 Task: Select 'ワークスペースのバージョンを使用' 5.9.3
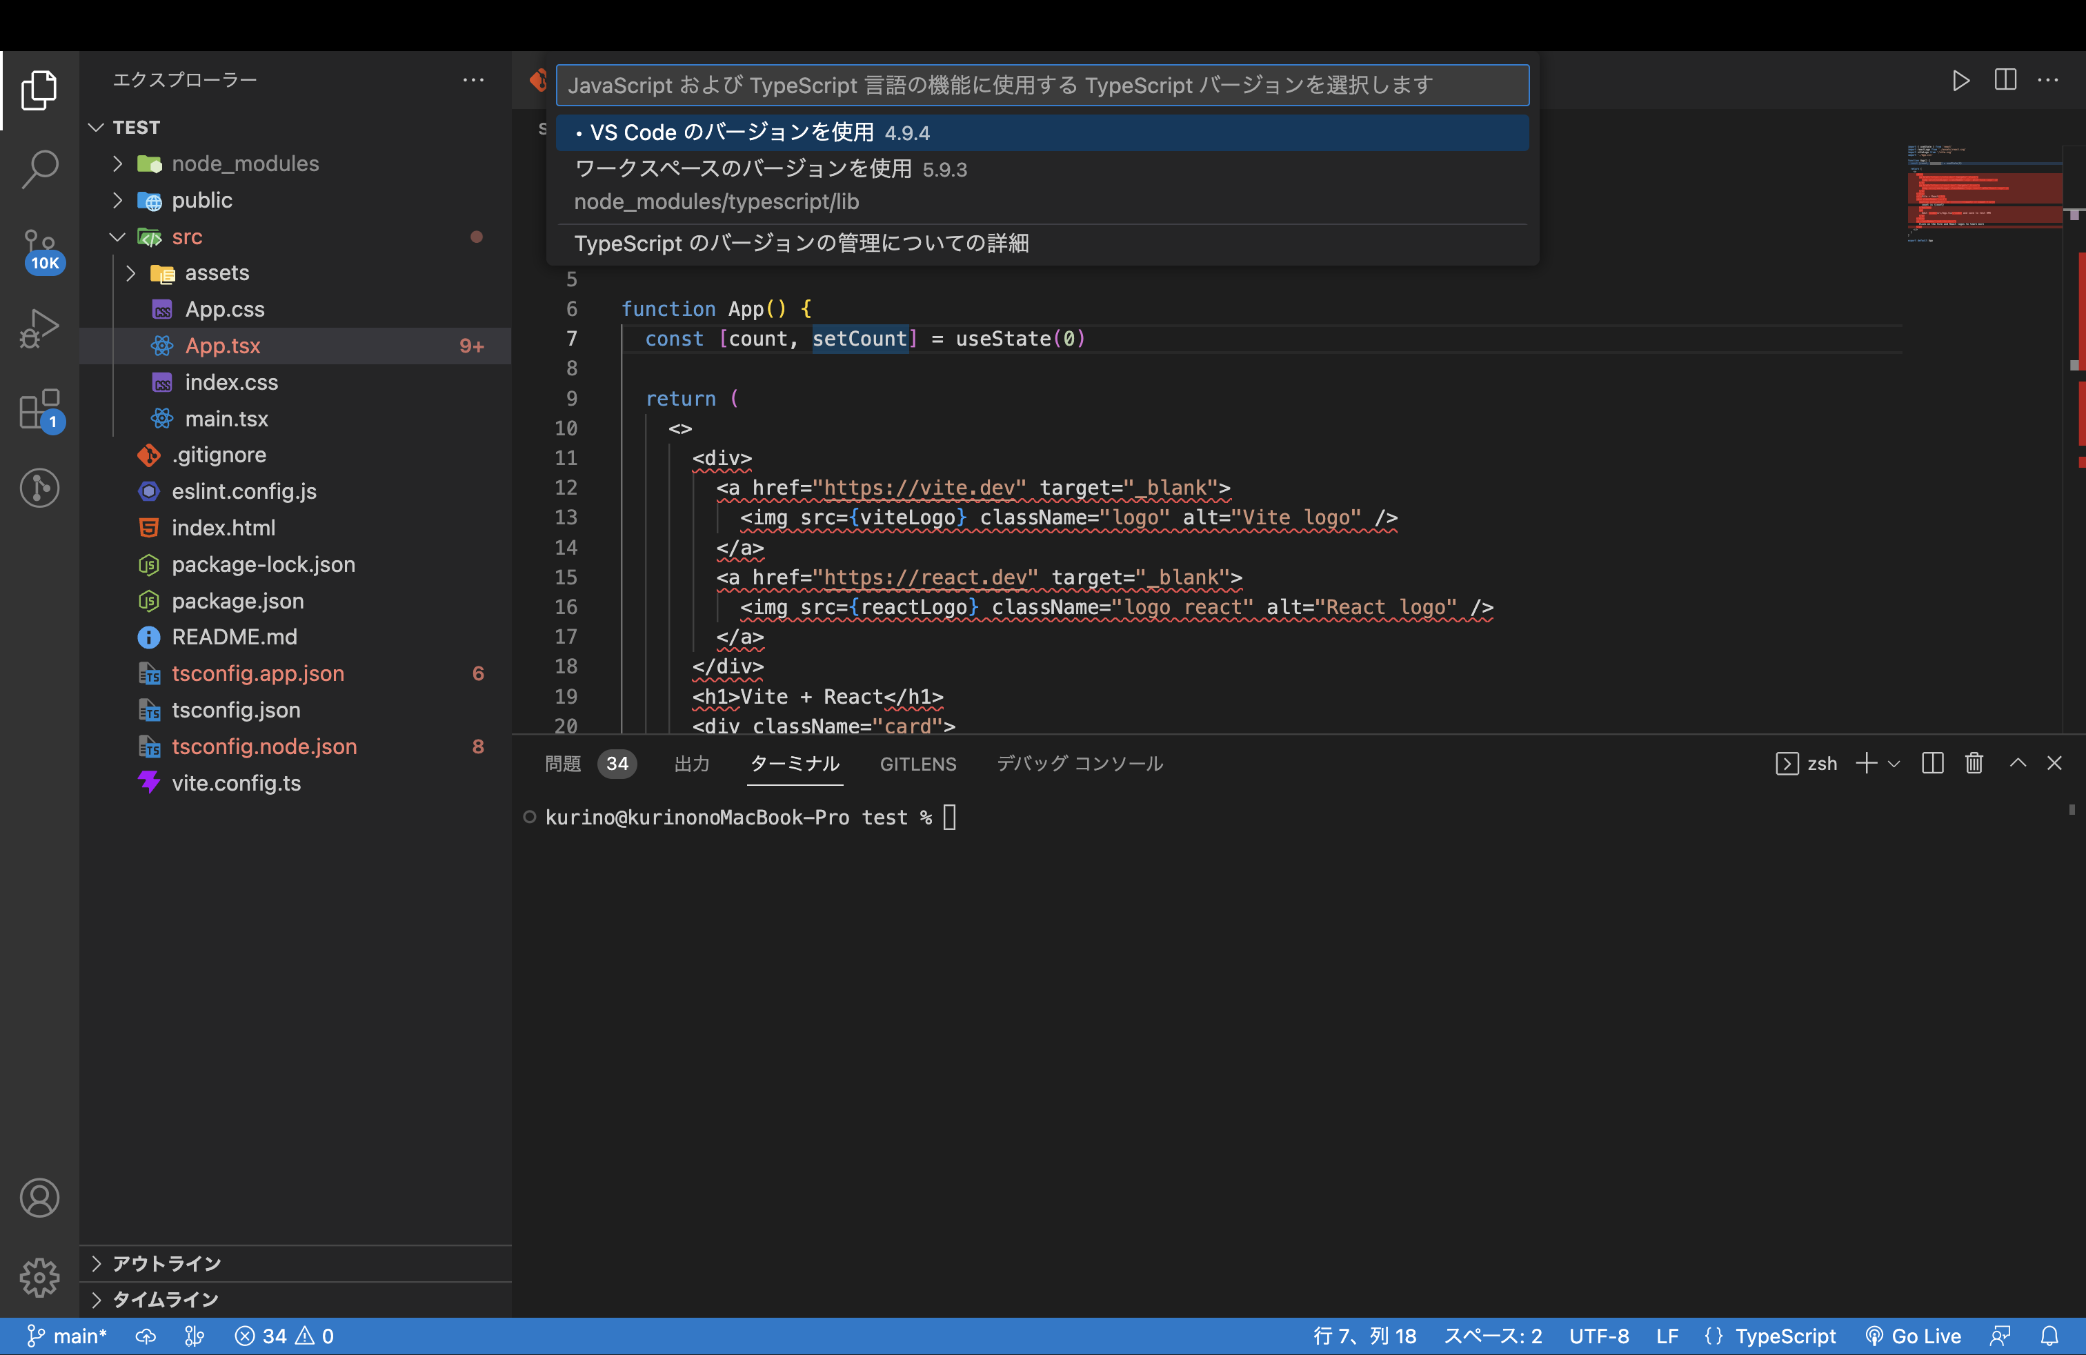point(1042,185)
